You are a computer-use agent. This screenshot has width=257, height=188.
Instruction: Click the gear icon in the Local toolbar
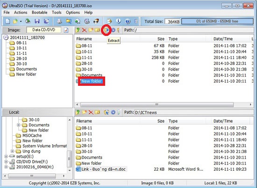point(113,112)
